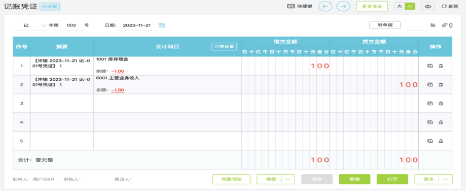Go to previous voucher with left arrow
Viewport: 466px width, 191px height.
tap(325, 6)
